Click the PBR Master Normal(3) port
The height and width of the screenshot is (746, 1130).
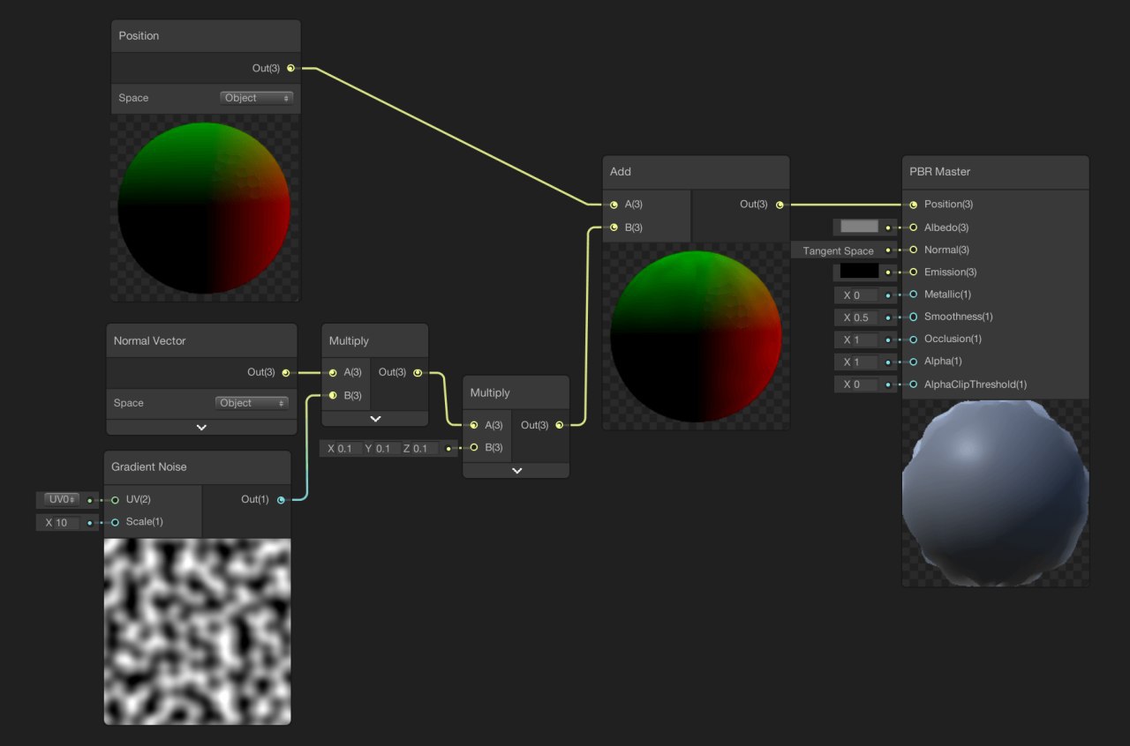point(913,250)
